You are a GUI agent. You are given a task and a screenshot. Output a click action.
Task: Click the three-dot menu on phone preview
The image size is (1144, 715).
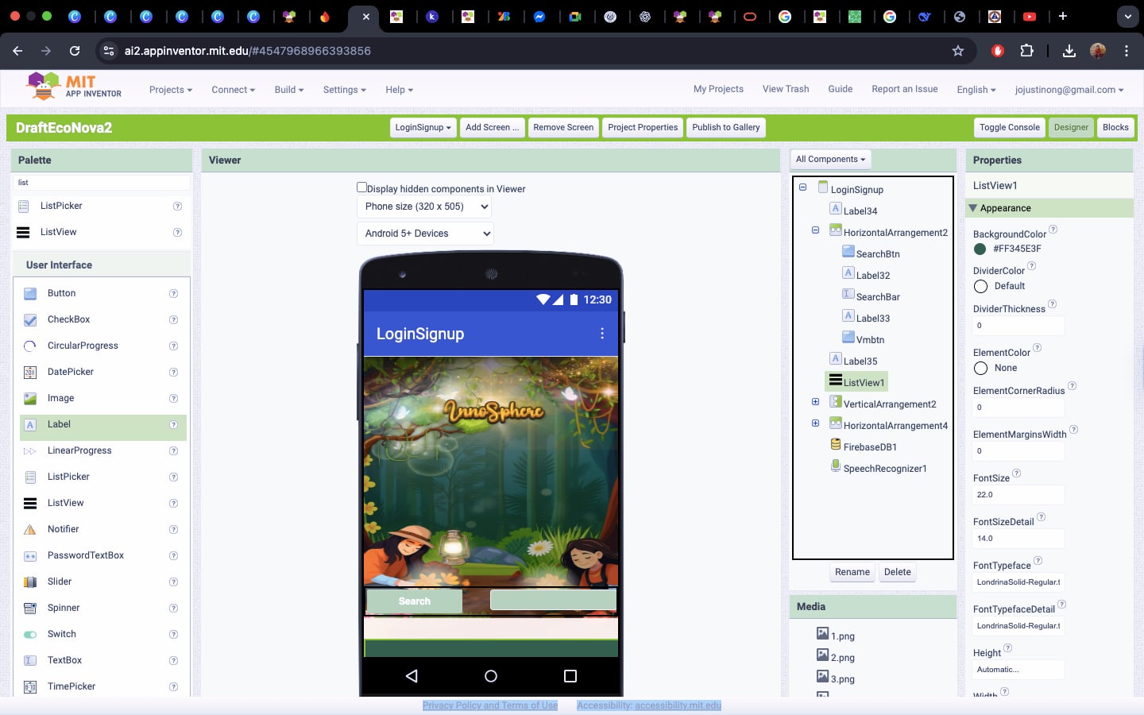tap(601, 334)
